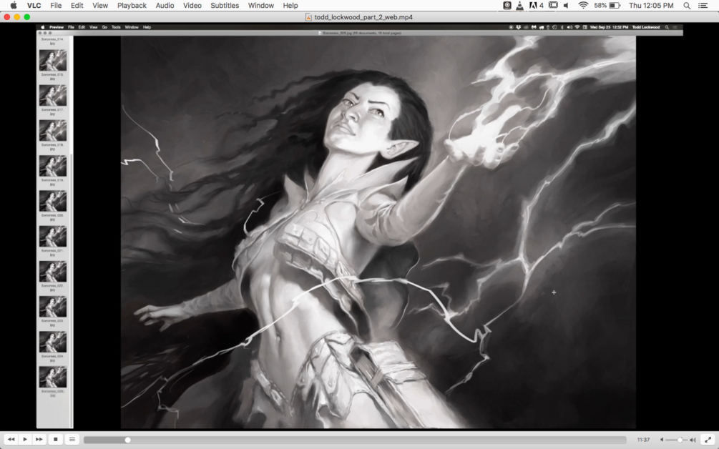Click Tools in the recorded Preview menu bar
719x449 pixels.
coord(116,27)
